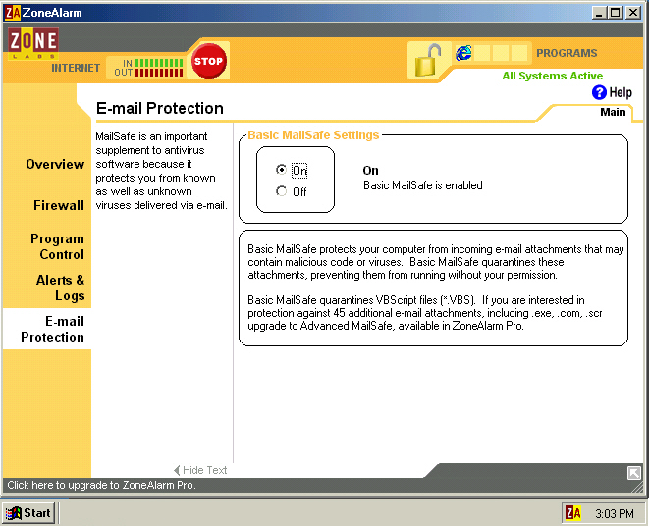The height and width of the screenshot is (526, 649).
Task: Click the Hide Text arrow icon
Action: 177,470
